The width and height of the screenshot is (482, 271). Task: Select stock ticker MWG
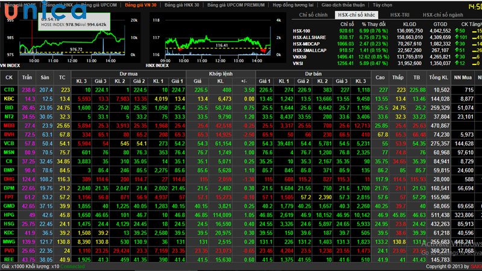pos(9,241)
